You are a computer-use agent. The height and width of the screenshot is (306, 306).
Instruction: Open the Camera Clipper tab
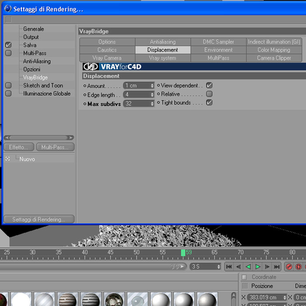(274, 58)
